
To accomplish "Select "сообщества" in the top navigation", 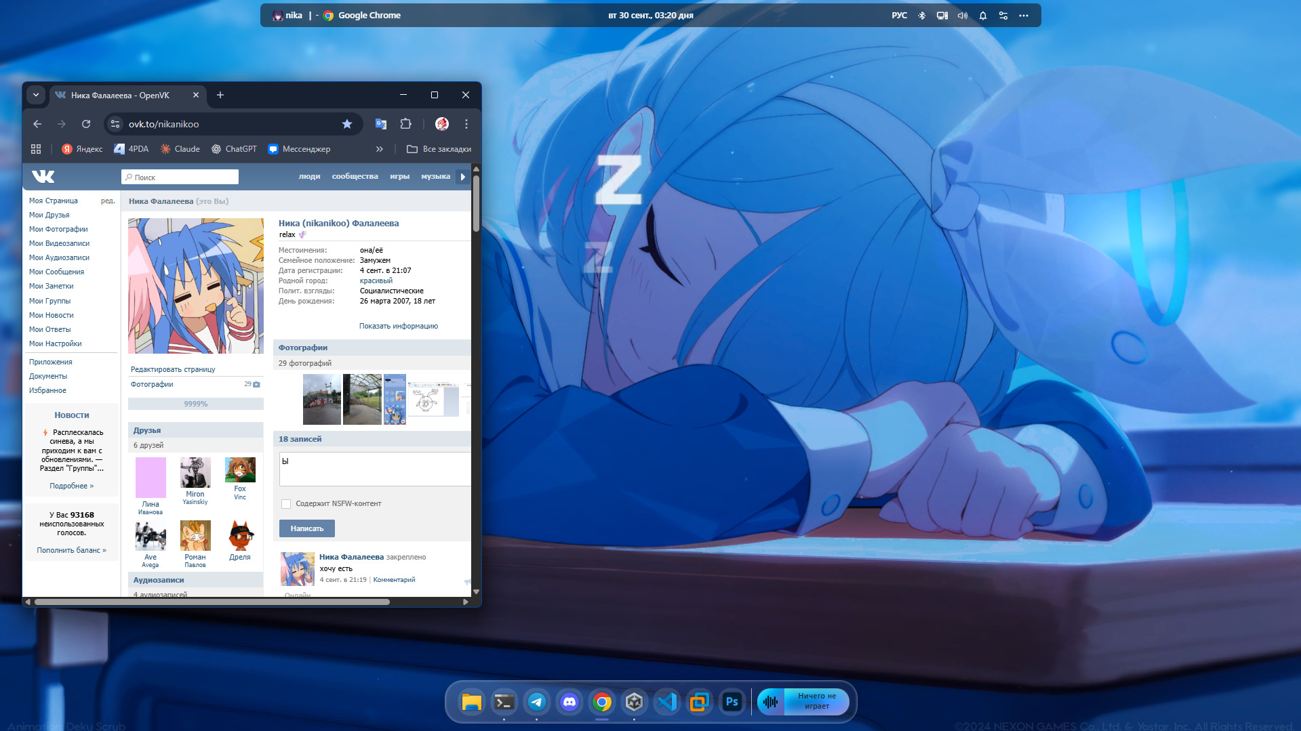I will click(355, 177).
